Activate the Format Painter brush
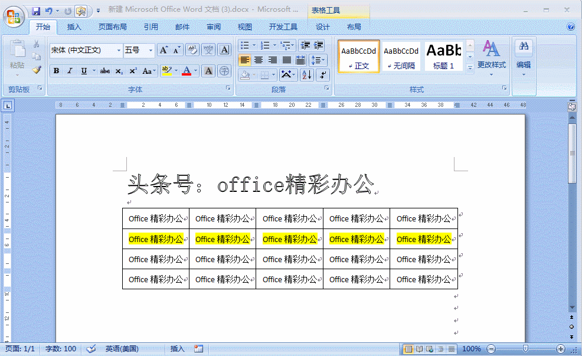Screen dimensions: 582x356 point(37,70)
